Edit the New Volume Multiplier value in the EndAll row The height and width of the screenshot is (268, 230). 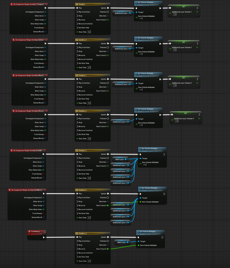pyautogui.click(x=145, y=165)
